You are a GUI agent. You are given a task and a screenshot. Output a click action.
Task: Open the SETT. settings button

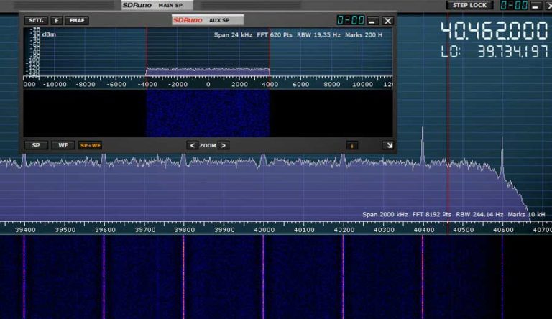click(x=36, y=20)
